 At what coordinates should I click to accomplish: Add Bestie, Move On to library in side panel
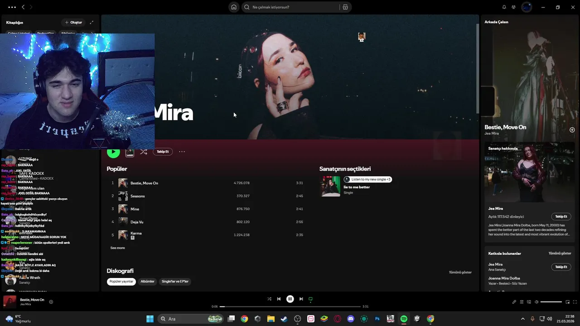pos(572,130)
